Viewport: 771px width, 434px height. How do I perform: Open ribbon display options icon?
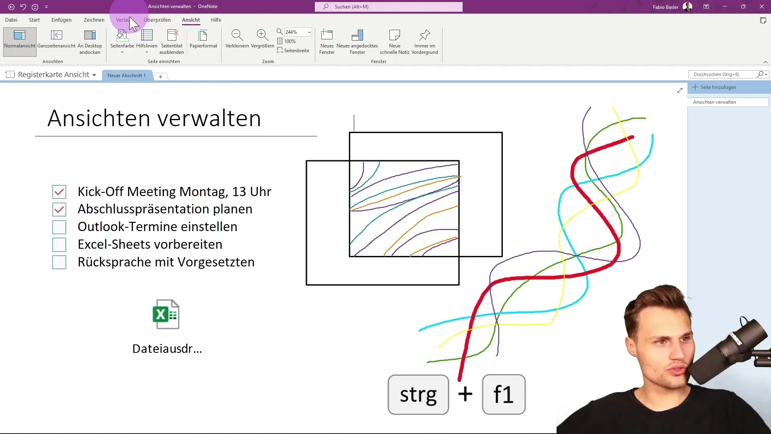tap(706, 7)
